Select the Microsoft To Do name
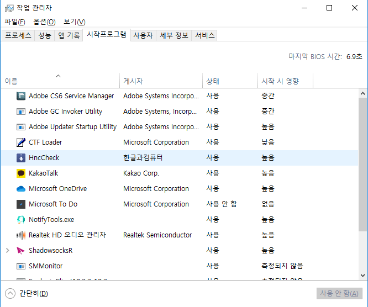This screenshot has width=368, height=307. click(53, 204)
